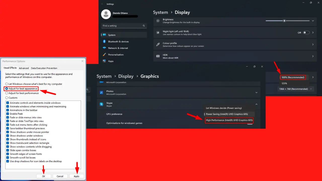The height and width of the screenshot is (181, 322).
Task: Open Night light settings chevron
Action: click(x=313, y=33)
